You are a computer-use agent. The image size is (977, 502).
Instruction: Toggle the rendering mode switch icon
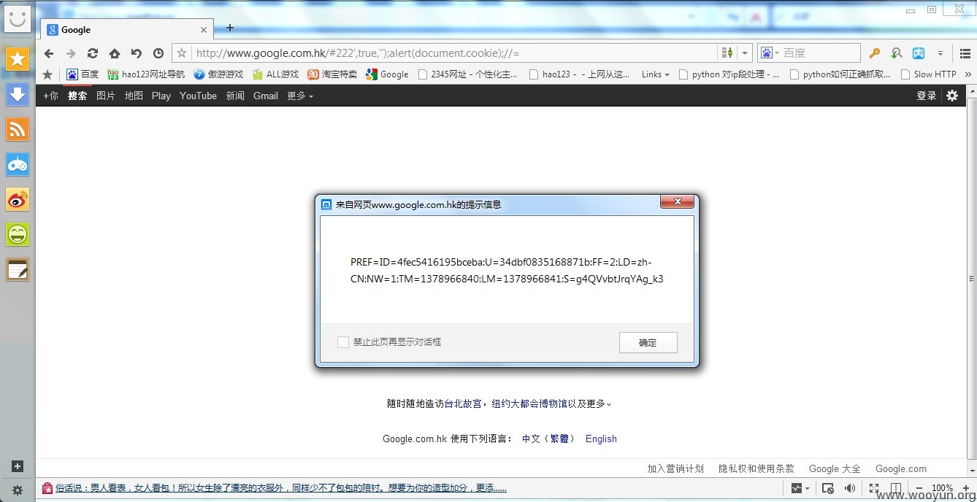tap(727, 53)
